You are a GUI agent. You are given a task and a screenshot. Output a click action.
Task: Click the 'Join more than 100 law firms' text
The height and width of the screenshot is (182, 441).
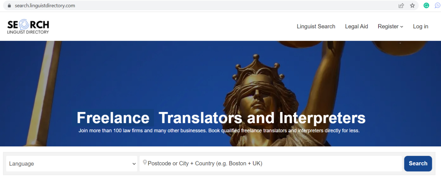(x=219, y=130)
